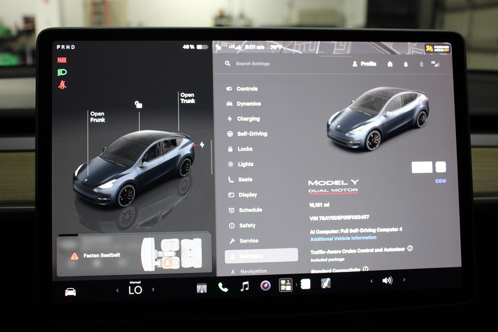Open the green Phone app
Image resolution: width=498 pixels, height=332 pixels.
click(223, 287)
